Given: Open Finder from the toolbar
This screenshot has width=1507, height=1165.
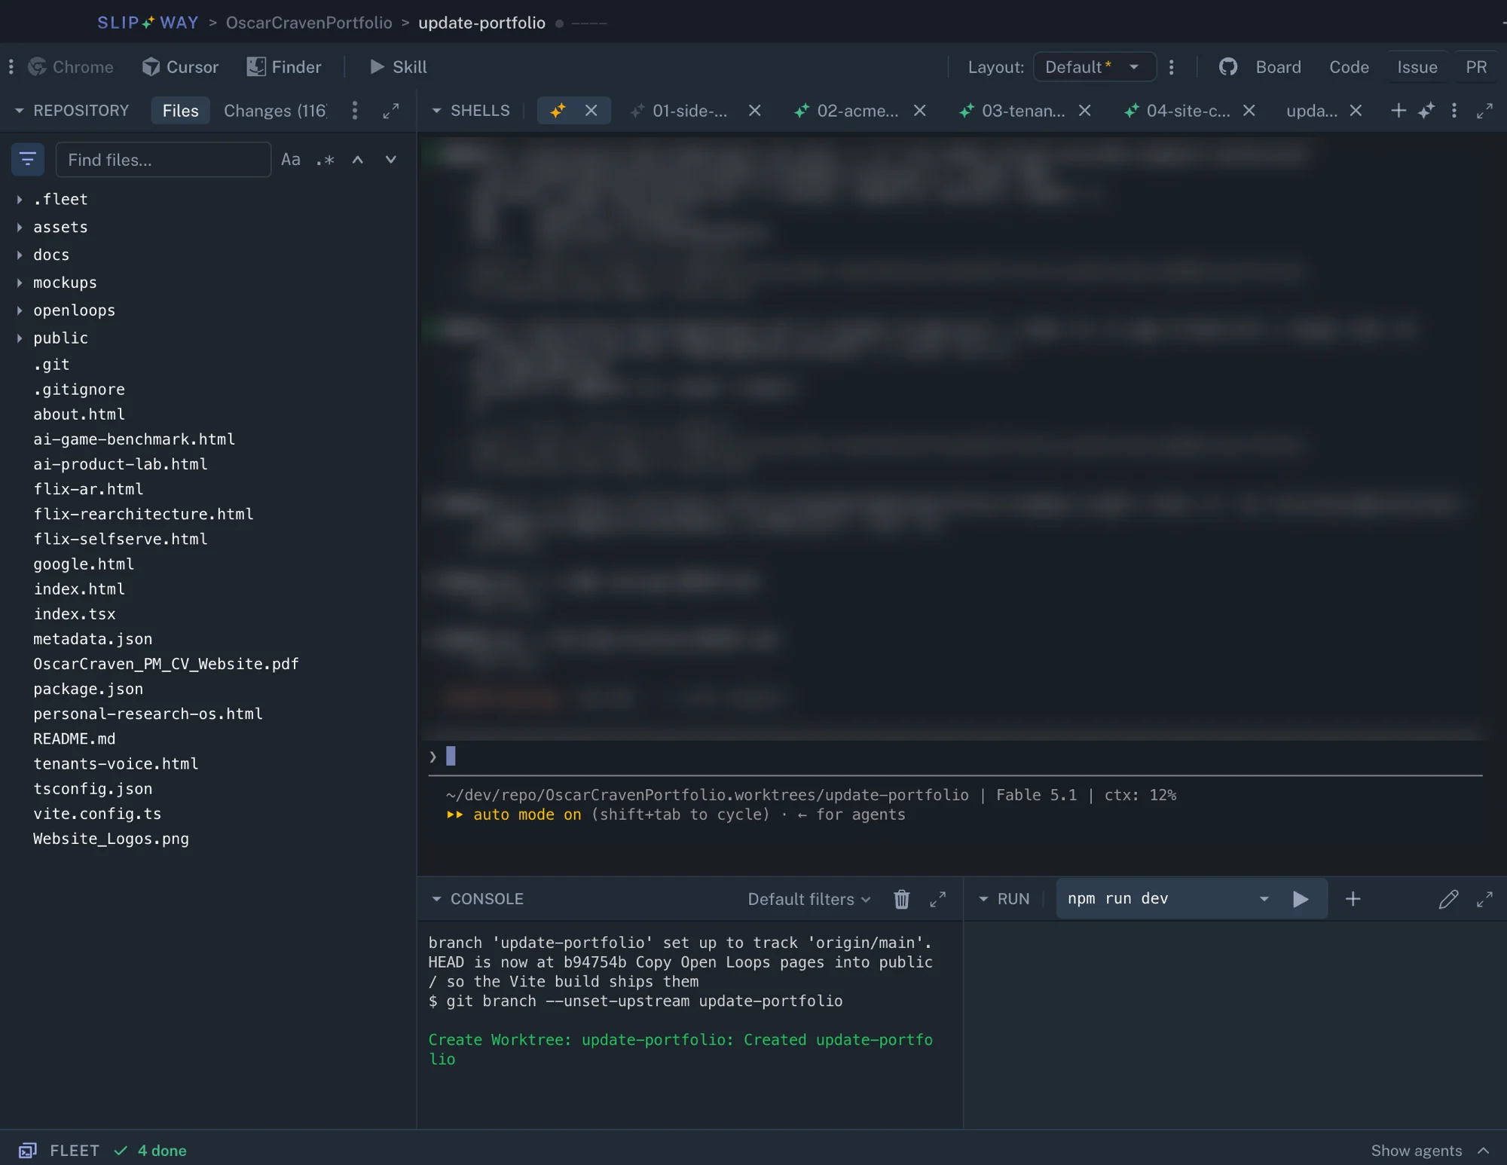Looking at the screenshot, I should [x=284, y=67].
